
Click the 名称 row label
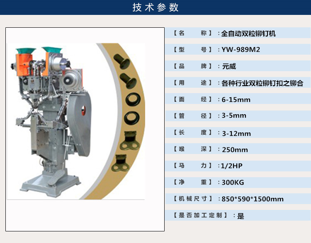click(x=193, y=33)
